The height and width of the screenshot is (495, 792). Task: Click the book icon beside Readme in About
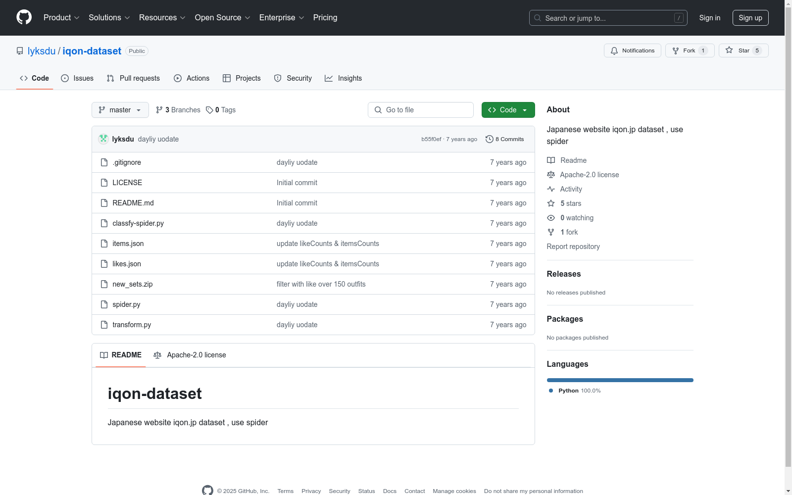[551, 160]
